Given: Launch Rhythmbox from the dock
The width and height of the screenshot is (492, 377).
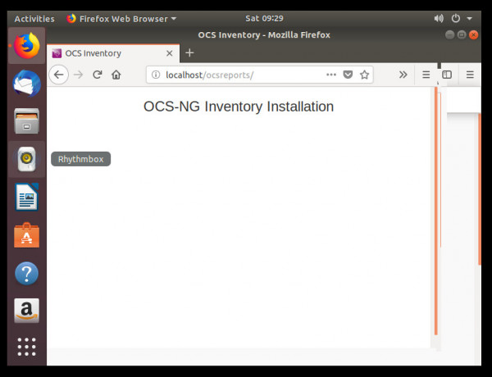Looking at the screenshot, I should [27, 159].
